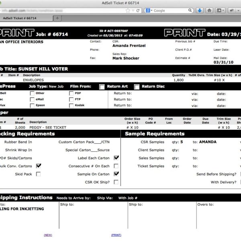Click the rightmost toolbar add-on icon
This screenshot has width=241, height=241.
coord(234,10)
